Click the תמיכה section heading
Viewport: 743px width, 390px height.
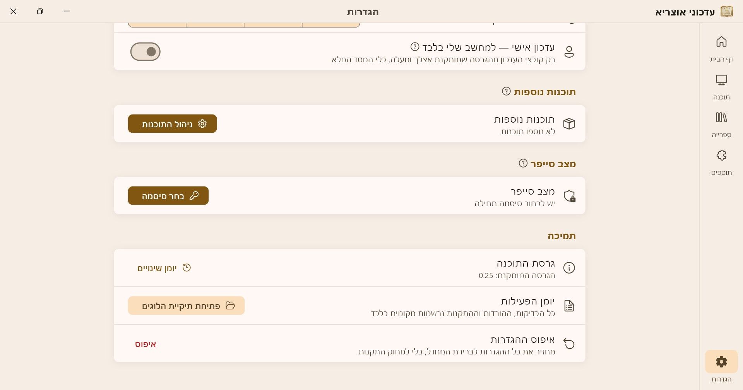pos(562,236)
